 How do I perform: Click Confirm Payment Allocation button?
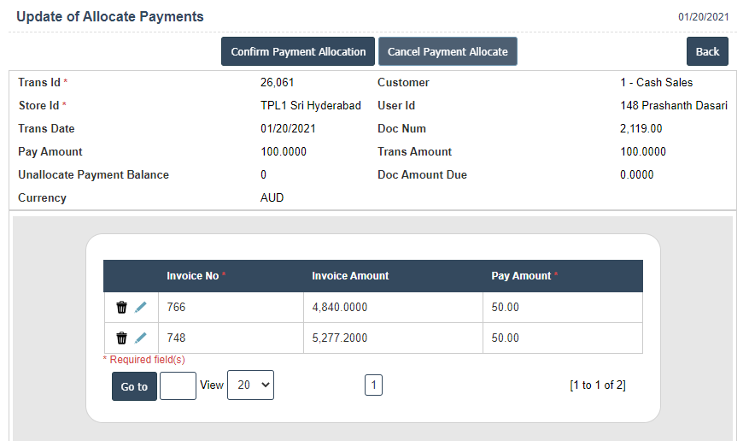(298, 52)
